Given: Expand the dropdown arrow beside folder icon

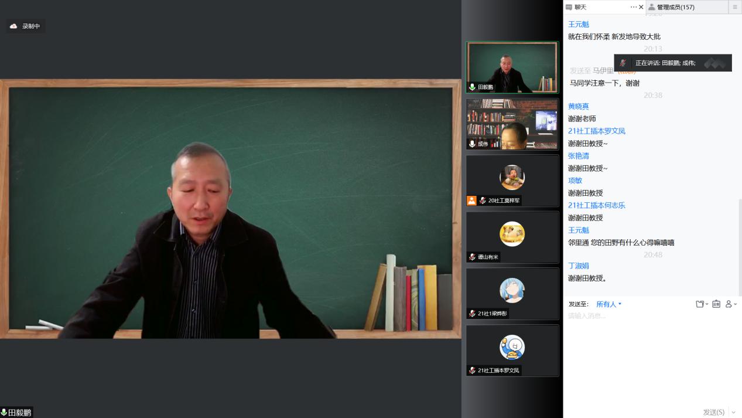Looking at the screenshot, I should tap(707, 304).
